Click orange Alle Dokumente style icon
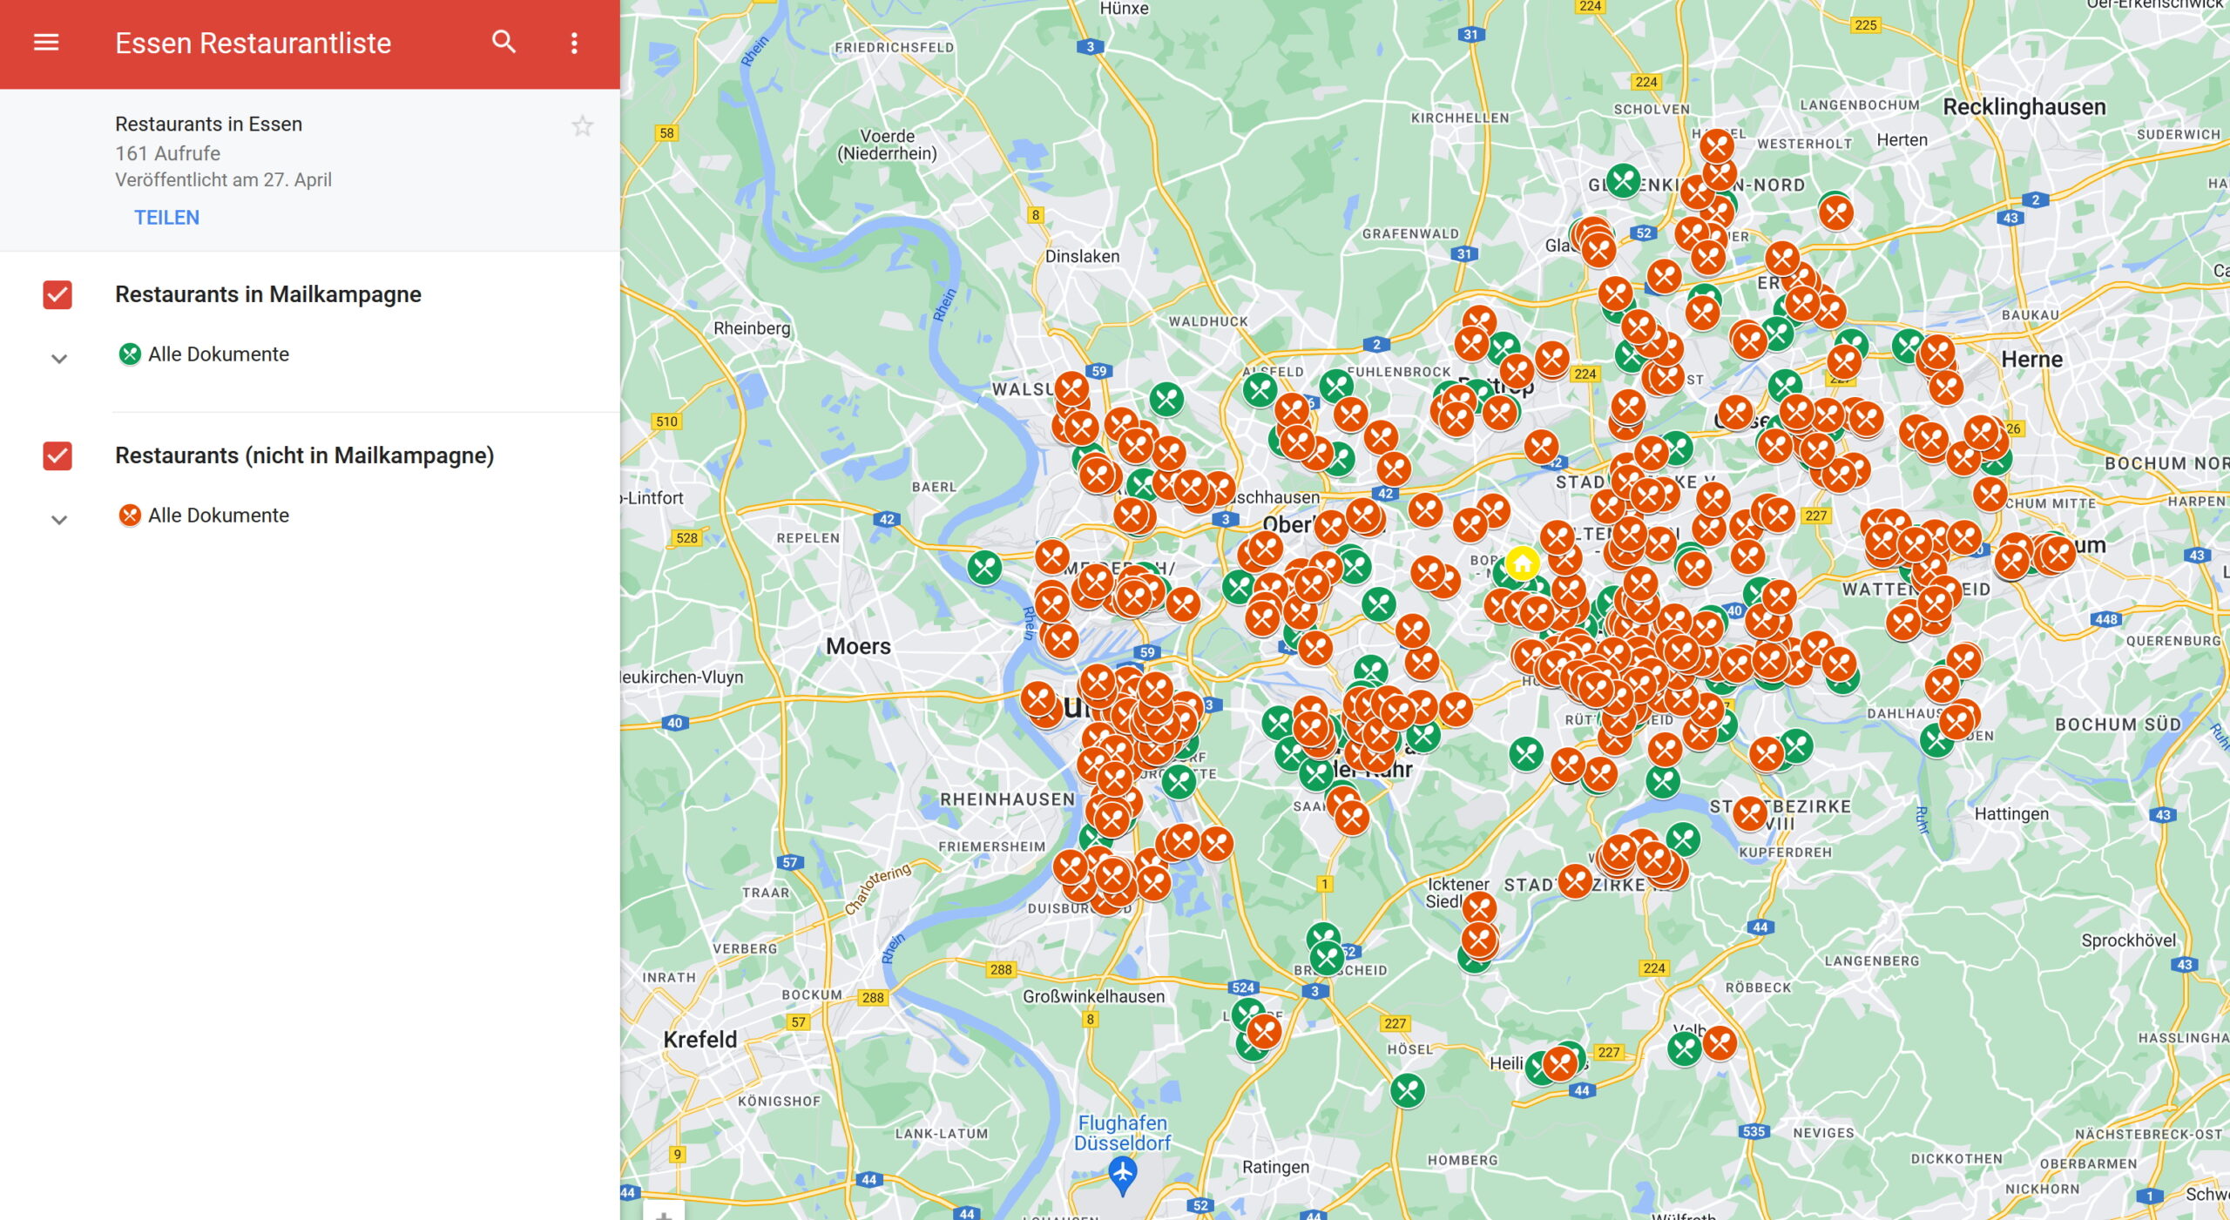2230x1220 pixels. (x=130, y=516)
